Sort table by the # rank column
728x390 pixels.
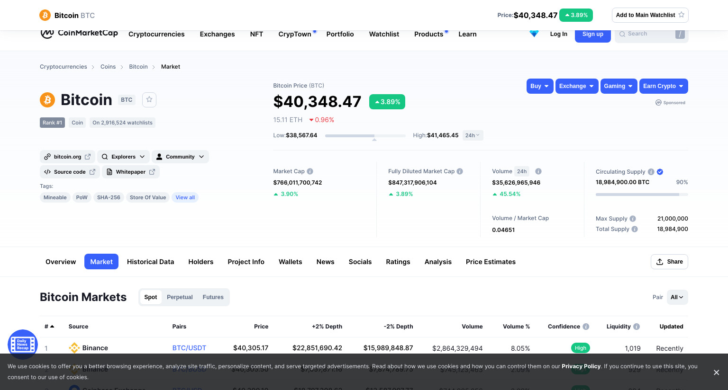pyautogui.click(x=49, y=327)
